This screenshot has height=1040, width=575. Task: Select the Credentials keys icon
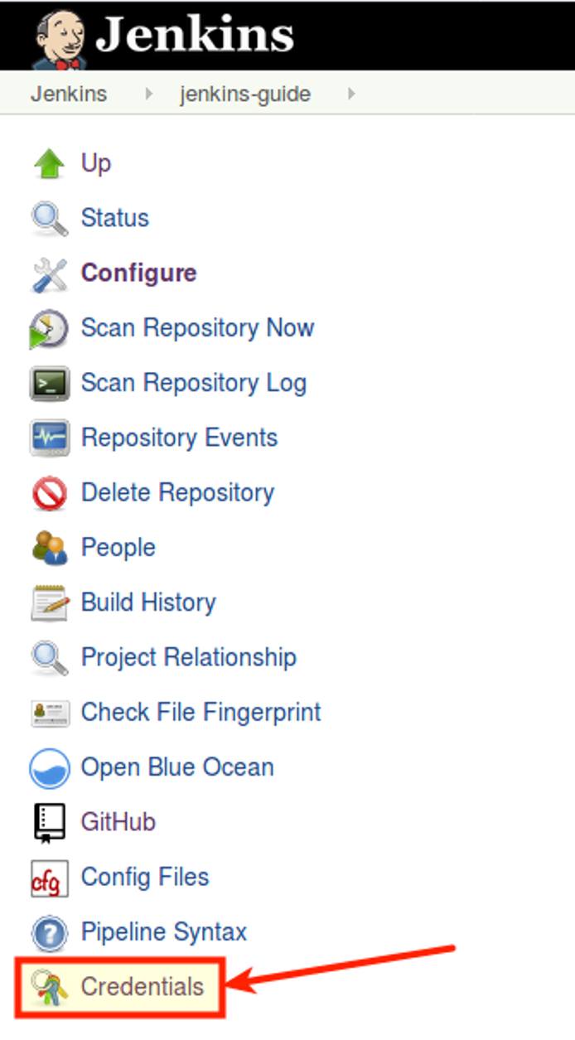pyautogui.click(x=51, y=987)
